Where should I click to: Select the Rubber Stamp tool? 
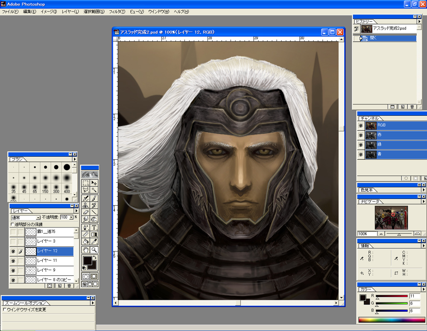click(86, 205)
